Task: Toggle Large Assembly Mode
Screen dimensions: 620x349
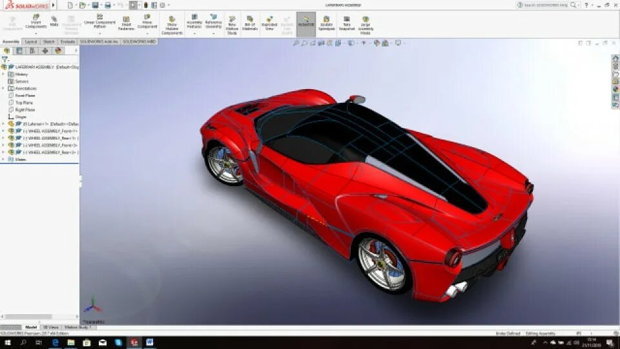Action: [x=366, y=25]
